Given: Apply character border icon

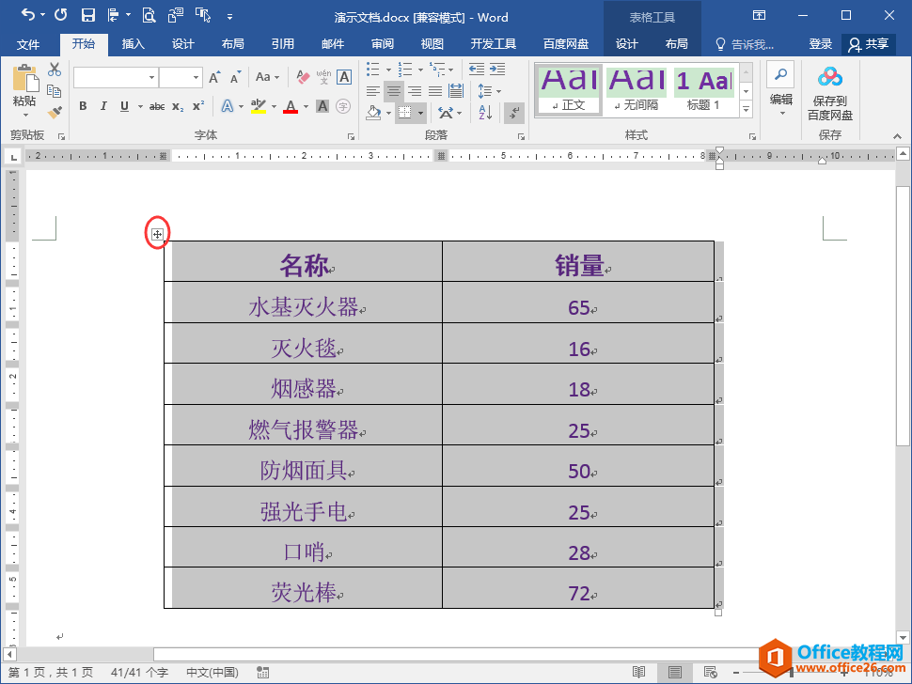Looking at the screenshot, I should click(344, 77).
